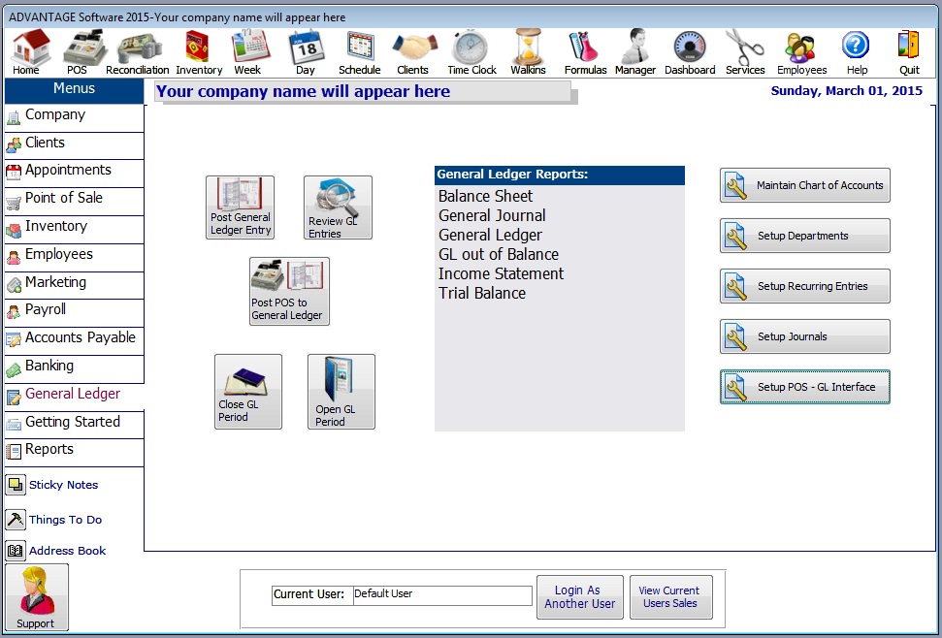The height and width of the screenshot is (638, 942).
Task: Open Sticky Notes
Action: (52, 485)
